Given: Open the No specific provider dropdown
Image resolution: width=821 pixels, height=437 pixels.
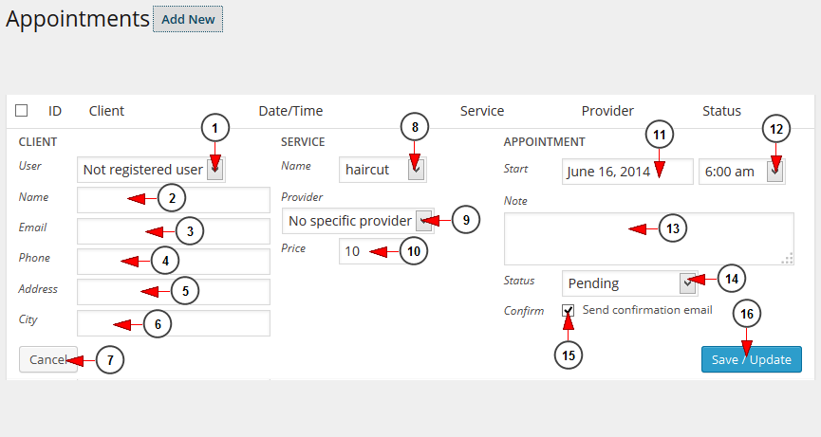Looking at the screenshot, I should pos(358,221).
